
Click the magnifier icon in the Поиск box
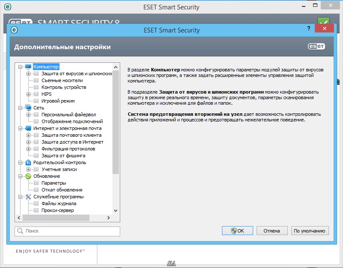coord(20,231)
